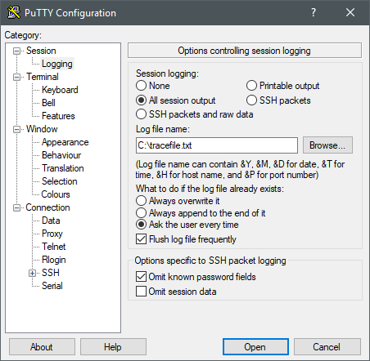Click in the Log file name field
Viewport: 370px width, 361px height.
217,145
